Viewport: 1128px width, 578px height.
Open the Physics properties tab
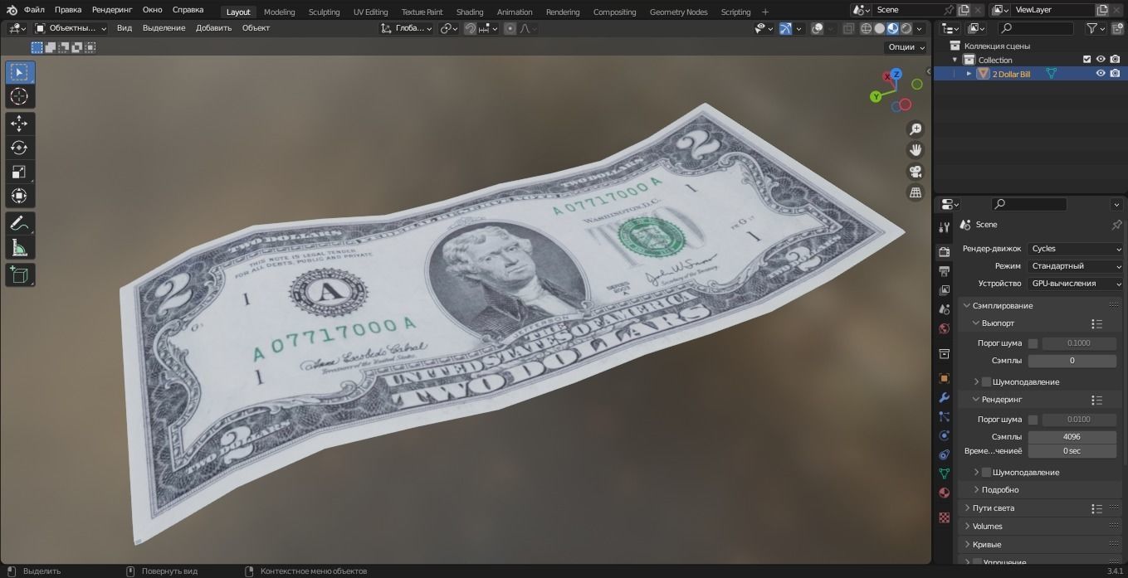[x=944, y=435]
